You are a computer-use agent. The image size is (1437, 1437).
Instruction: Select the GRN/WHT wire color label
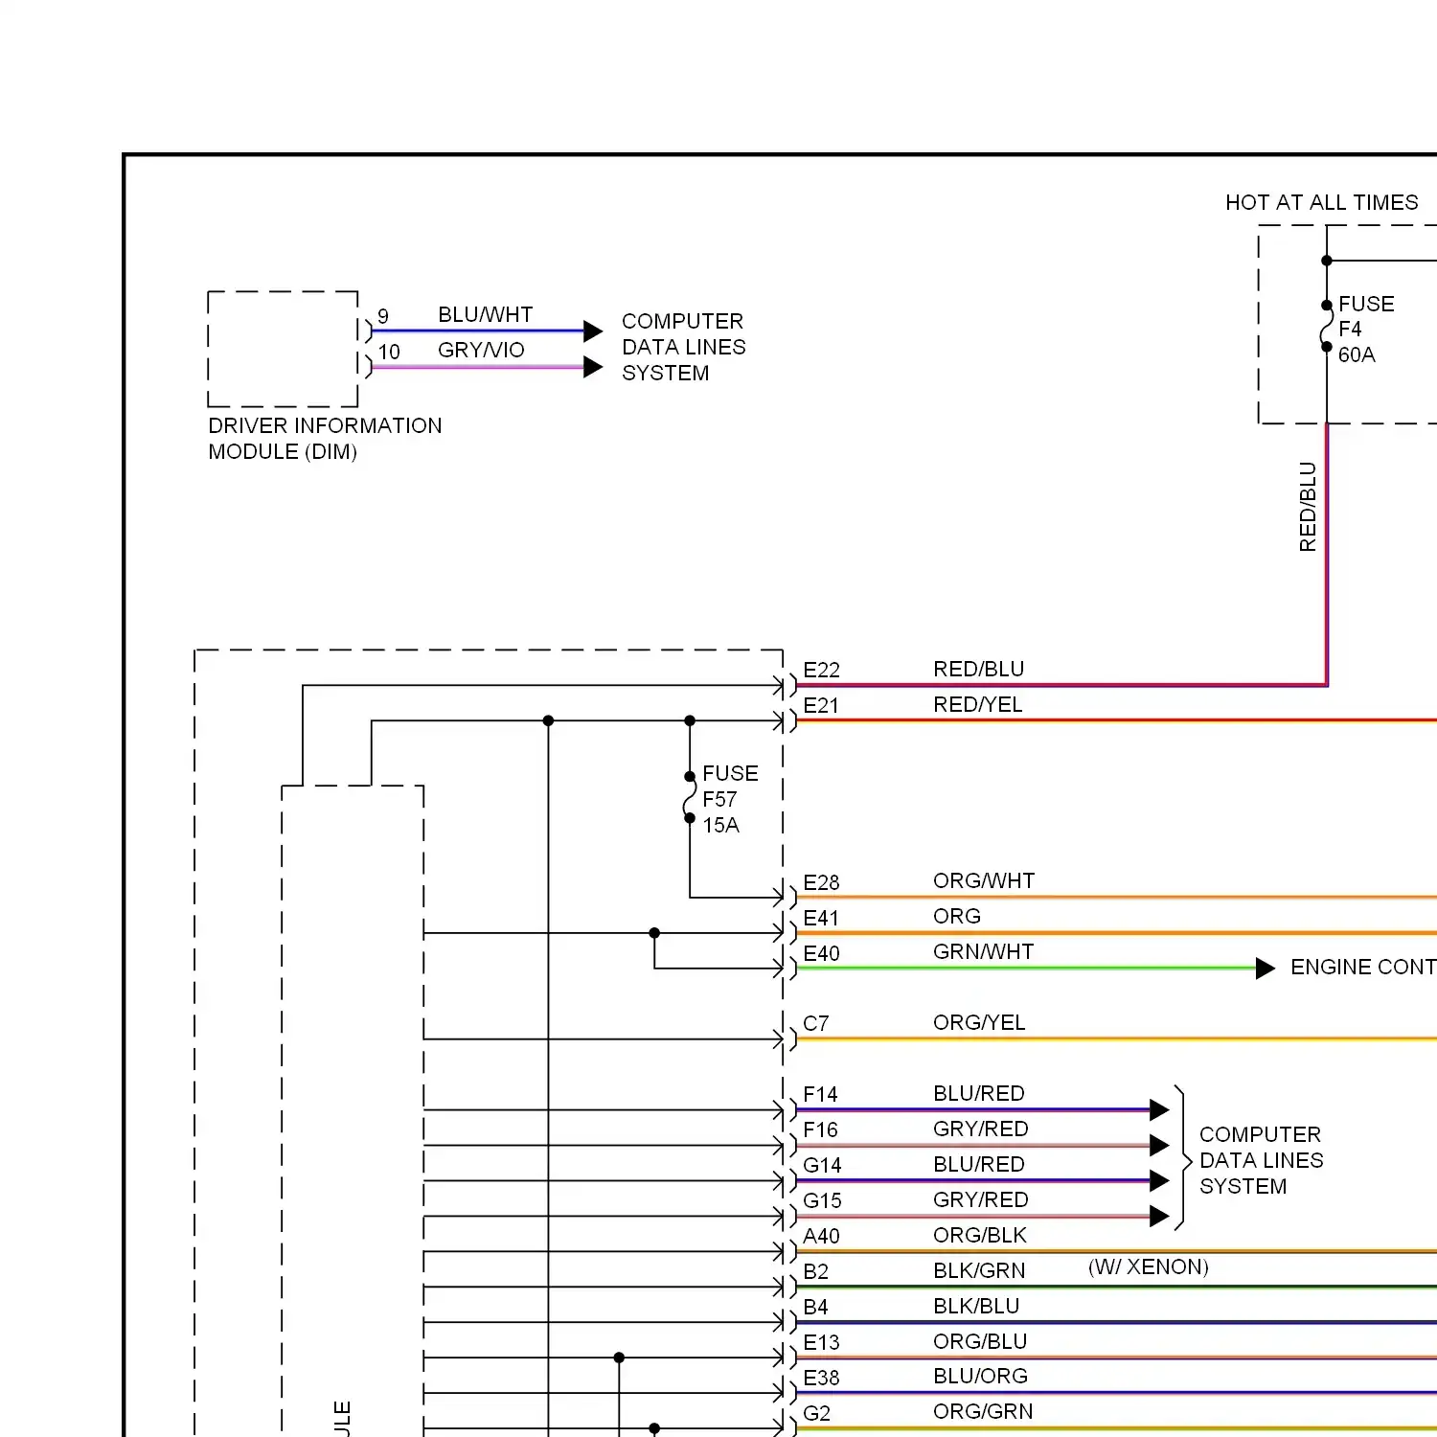(x=983, y=951)
